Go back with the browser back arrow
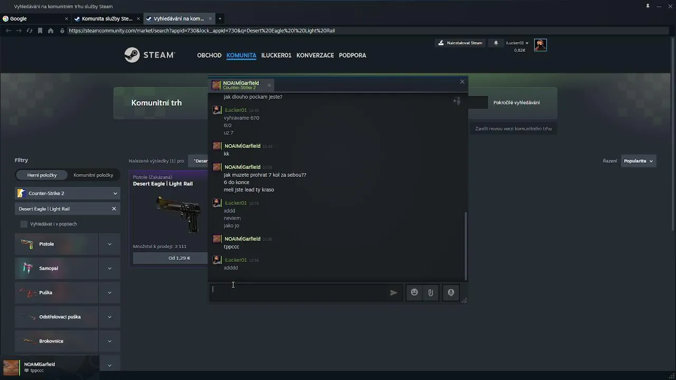The height and width of the screenshot is (380, 676). click(8, 31)
